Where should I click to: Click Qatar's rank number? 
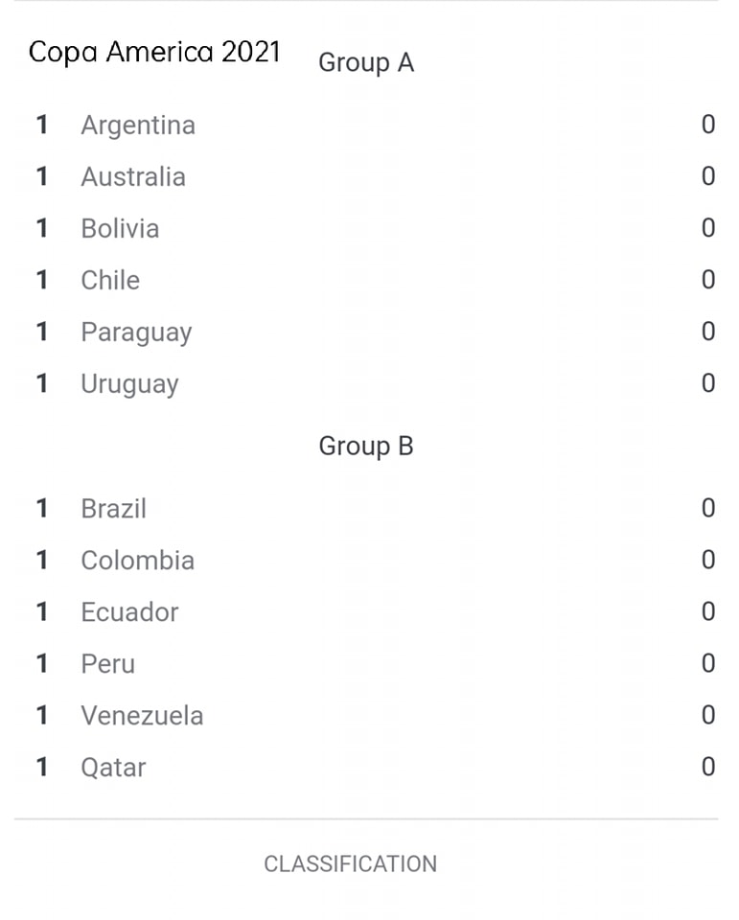tap(41, 767)
